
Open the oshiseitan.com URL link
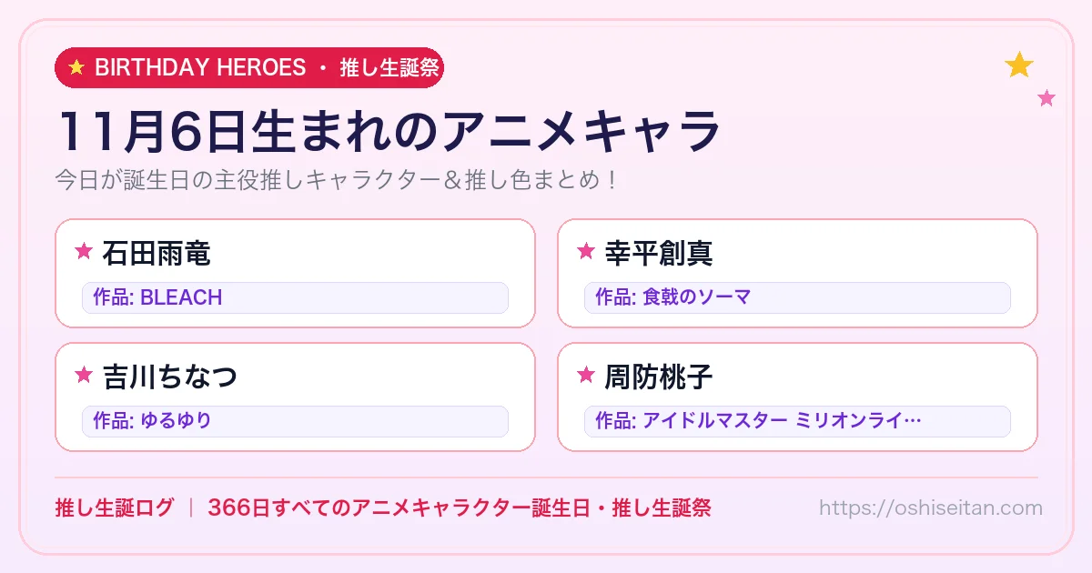(x=931, y=508)
